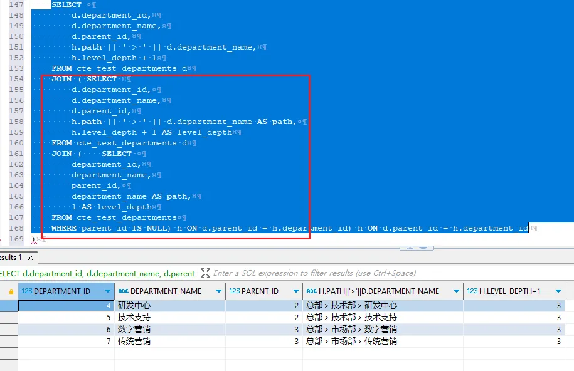Click DEPARTMENT_ID cell with value 6
Screen dimensions: 574x371
[66, 329]
